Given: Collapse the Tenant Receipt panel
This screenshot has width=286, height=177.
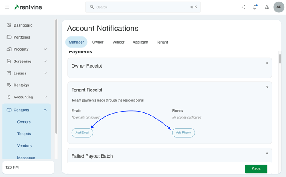Looking at the screenshot, I should (267, 87).
